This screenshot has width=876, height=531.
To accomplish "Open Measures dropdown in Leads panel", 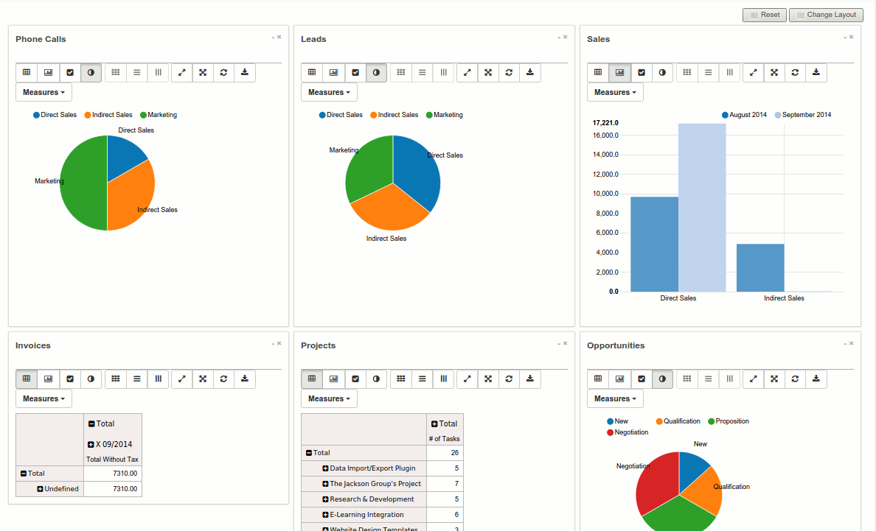I will click(x=329, y=92).
